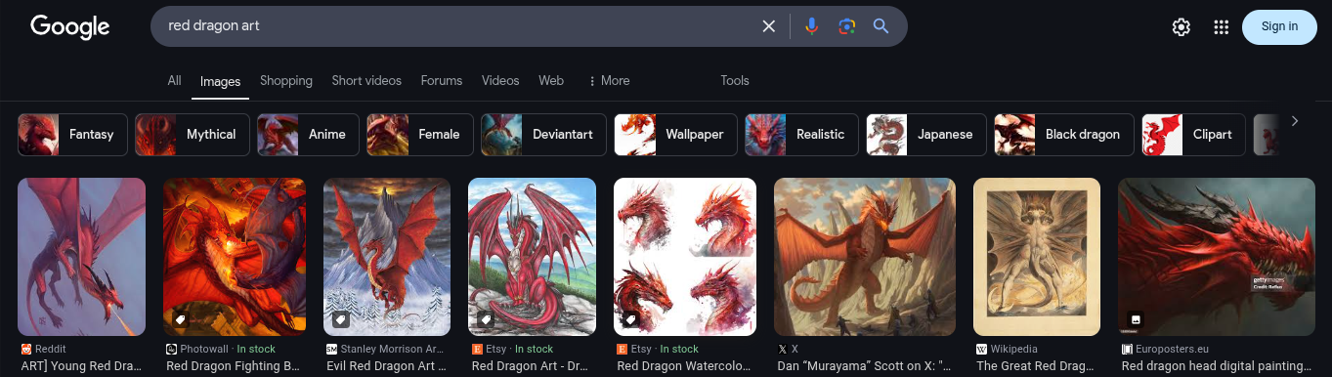This screenshot has width=1332, height=377.
Task: Open 'Red Dragon Art - Dr...' title link
Action: tap(531, 366)
